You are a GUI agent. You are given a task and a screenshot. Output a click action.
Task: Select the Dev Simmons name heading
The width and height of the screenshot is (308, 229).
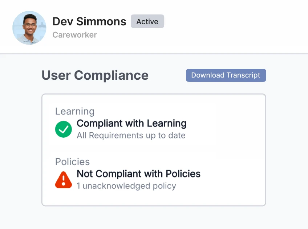click(x=89, y=21)
